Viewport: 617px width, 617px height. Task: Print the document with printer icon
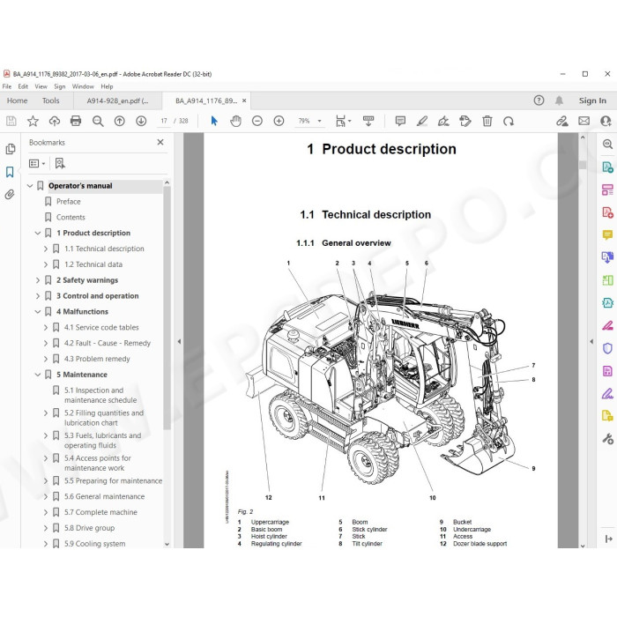tap(76, 121)
